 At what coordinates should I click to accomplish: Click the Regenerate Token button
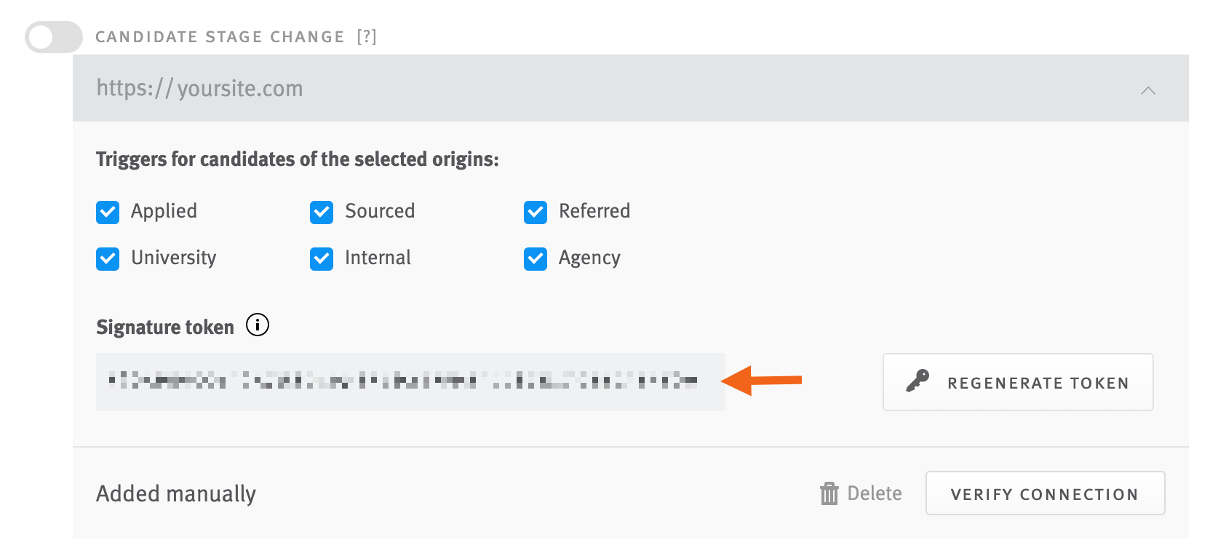click(1017, 381)
